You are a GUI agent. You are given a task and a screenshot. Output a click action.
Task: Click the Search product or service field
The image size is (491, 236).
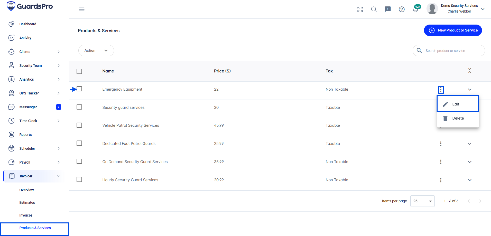(x=449, y=51)
